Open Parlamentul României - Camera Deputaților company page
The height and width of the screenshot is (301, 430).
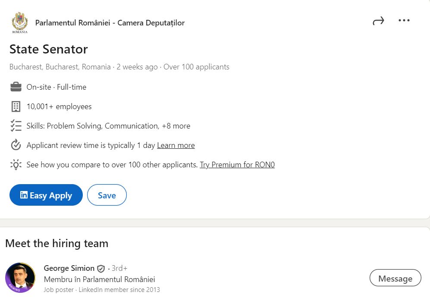(x=110, y=23)
